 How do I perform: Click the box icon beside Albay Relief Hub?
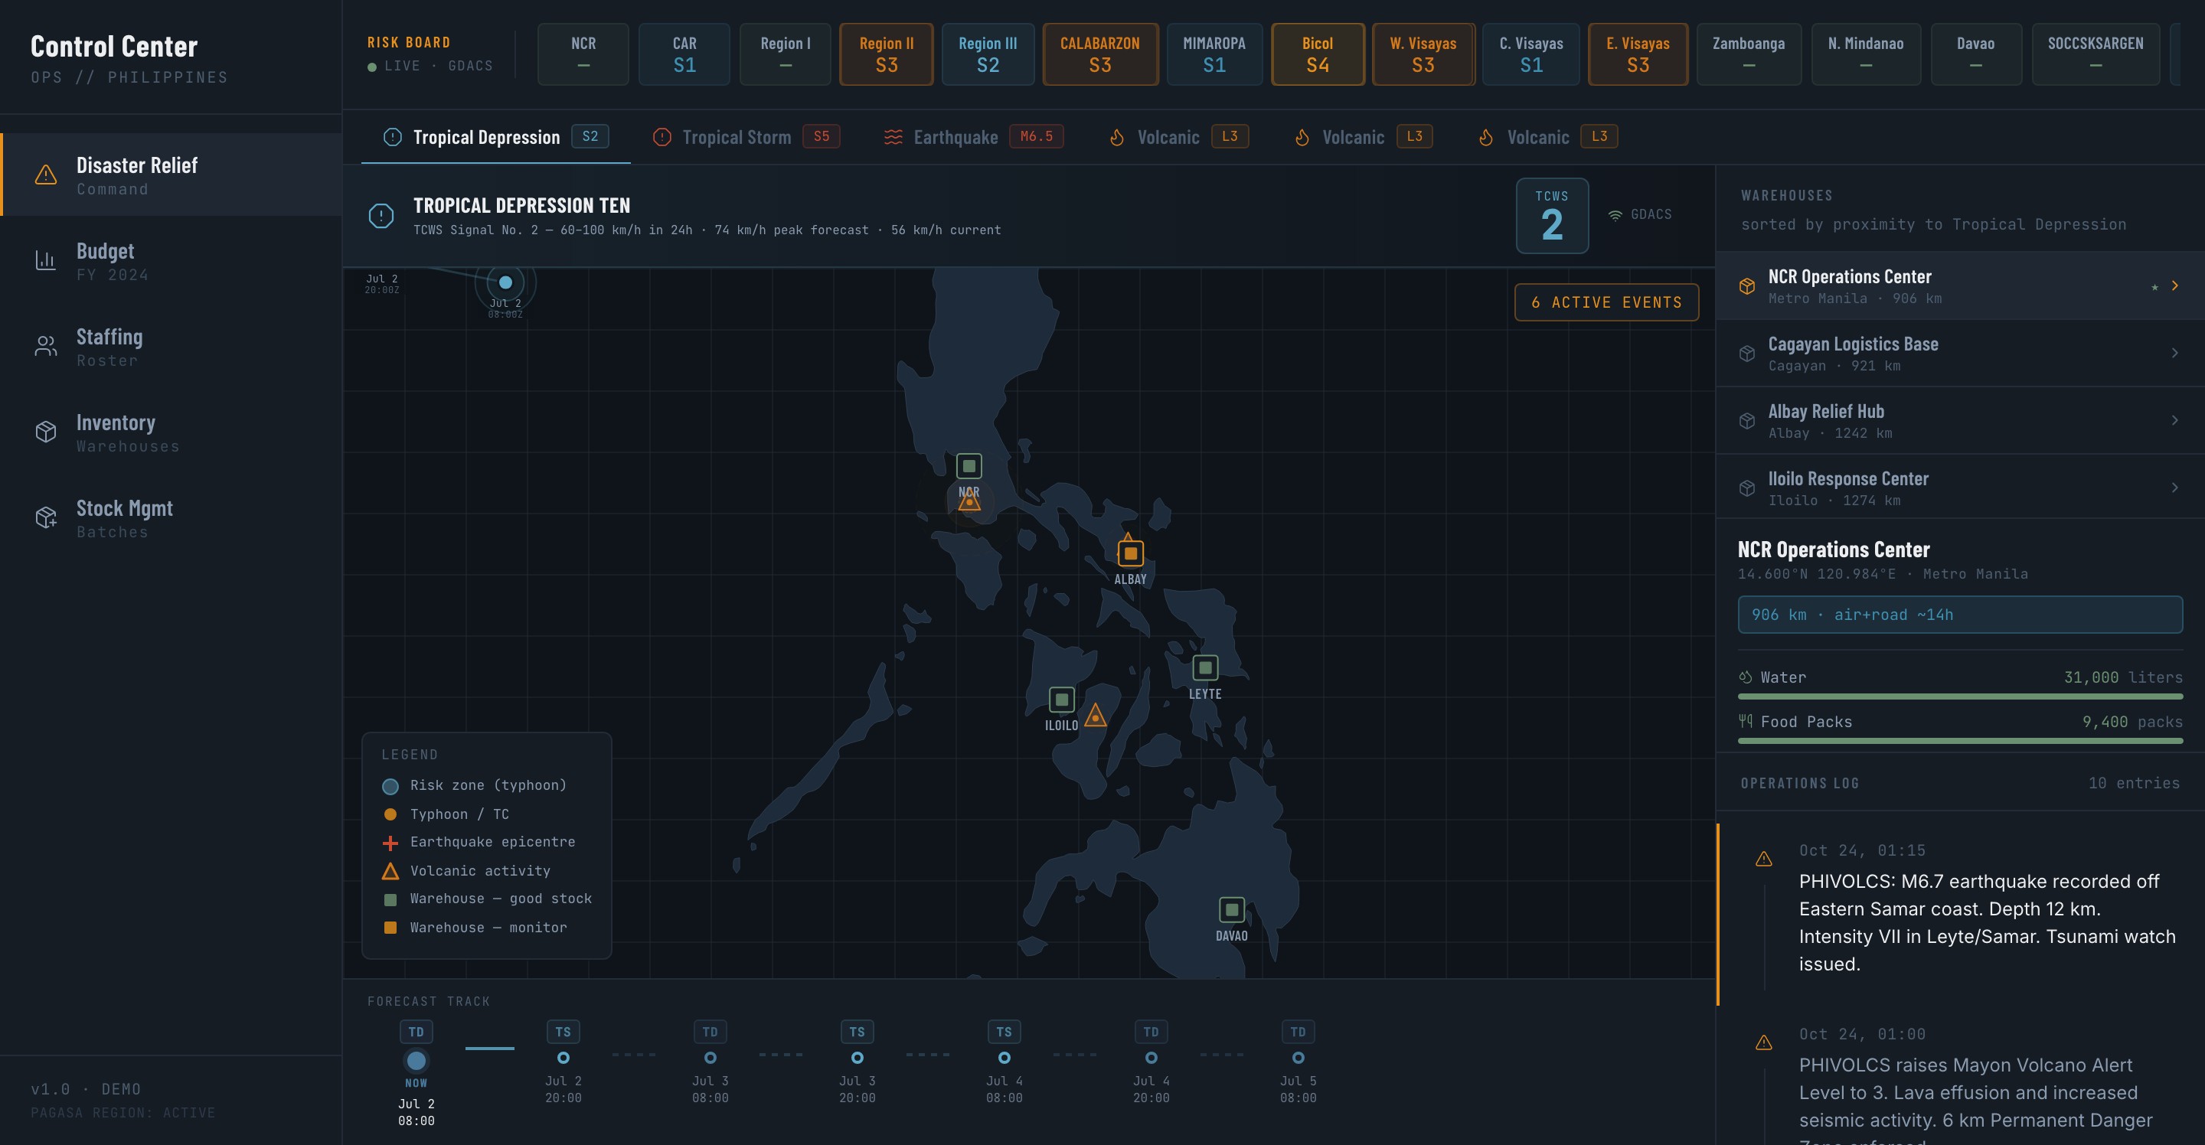(1747, 421)
